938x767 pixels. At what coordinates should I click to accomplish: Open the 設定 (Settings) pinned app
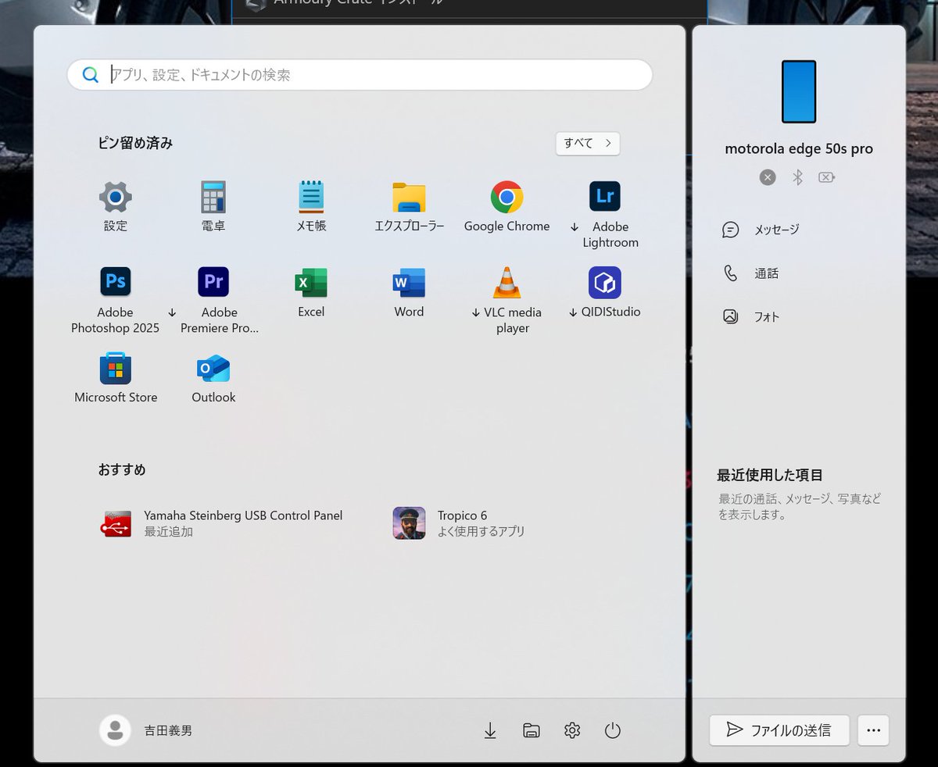click(x=115, y=206)
